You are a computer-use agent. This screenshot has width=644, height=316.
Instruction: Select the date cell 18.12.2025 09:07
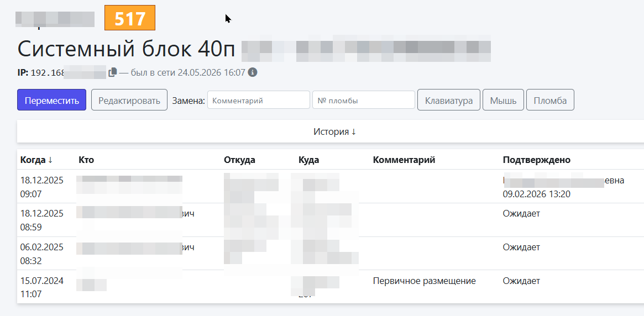(42, 187)
